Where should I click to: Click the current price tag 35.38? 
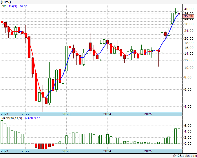(189, 16)
